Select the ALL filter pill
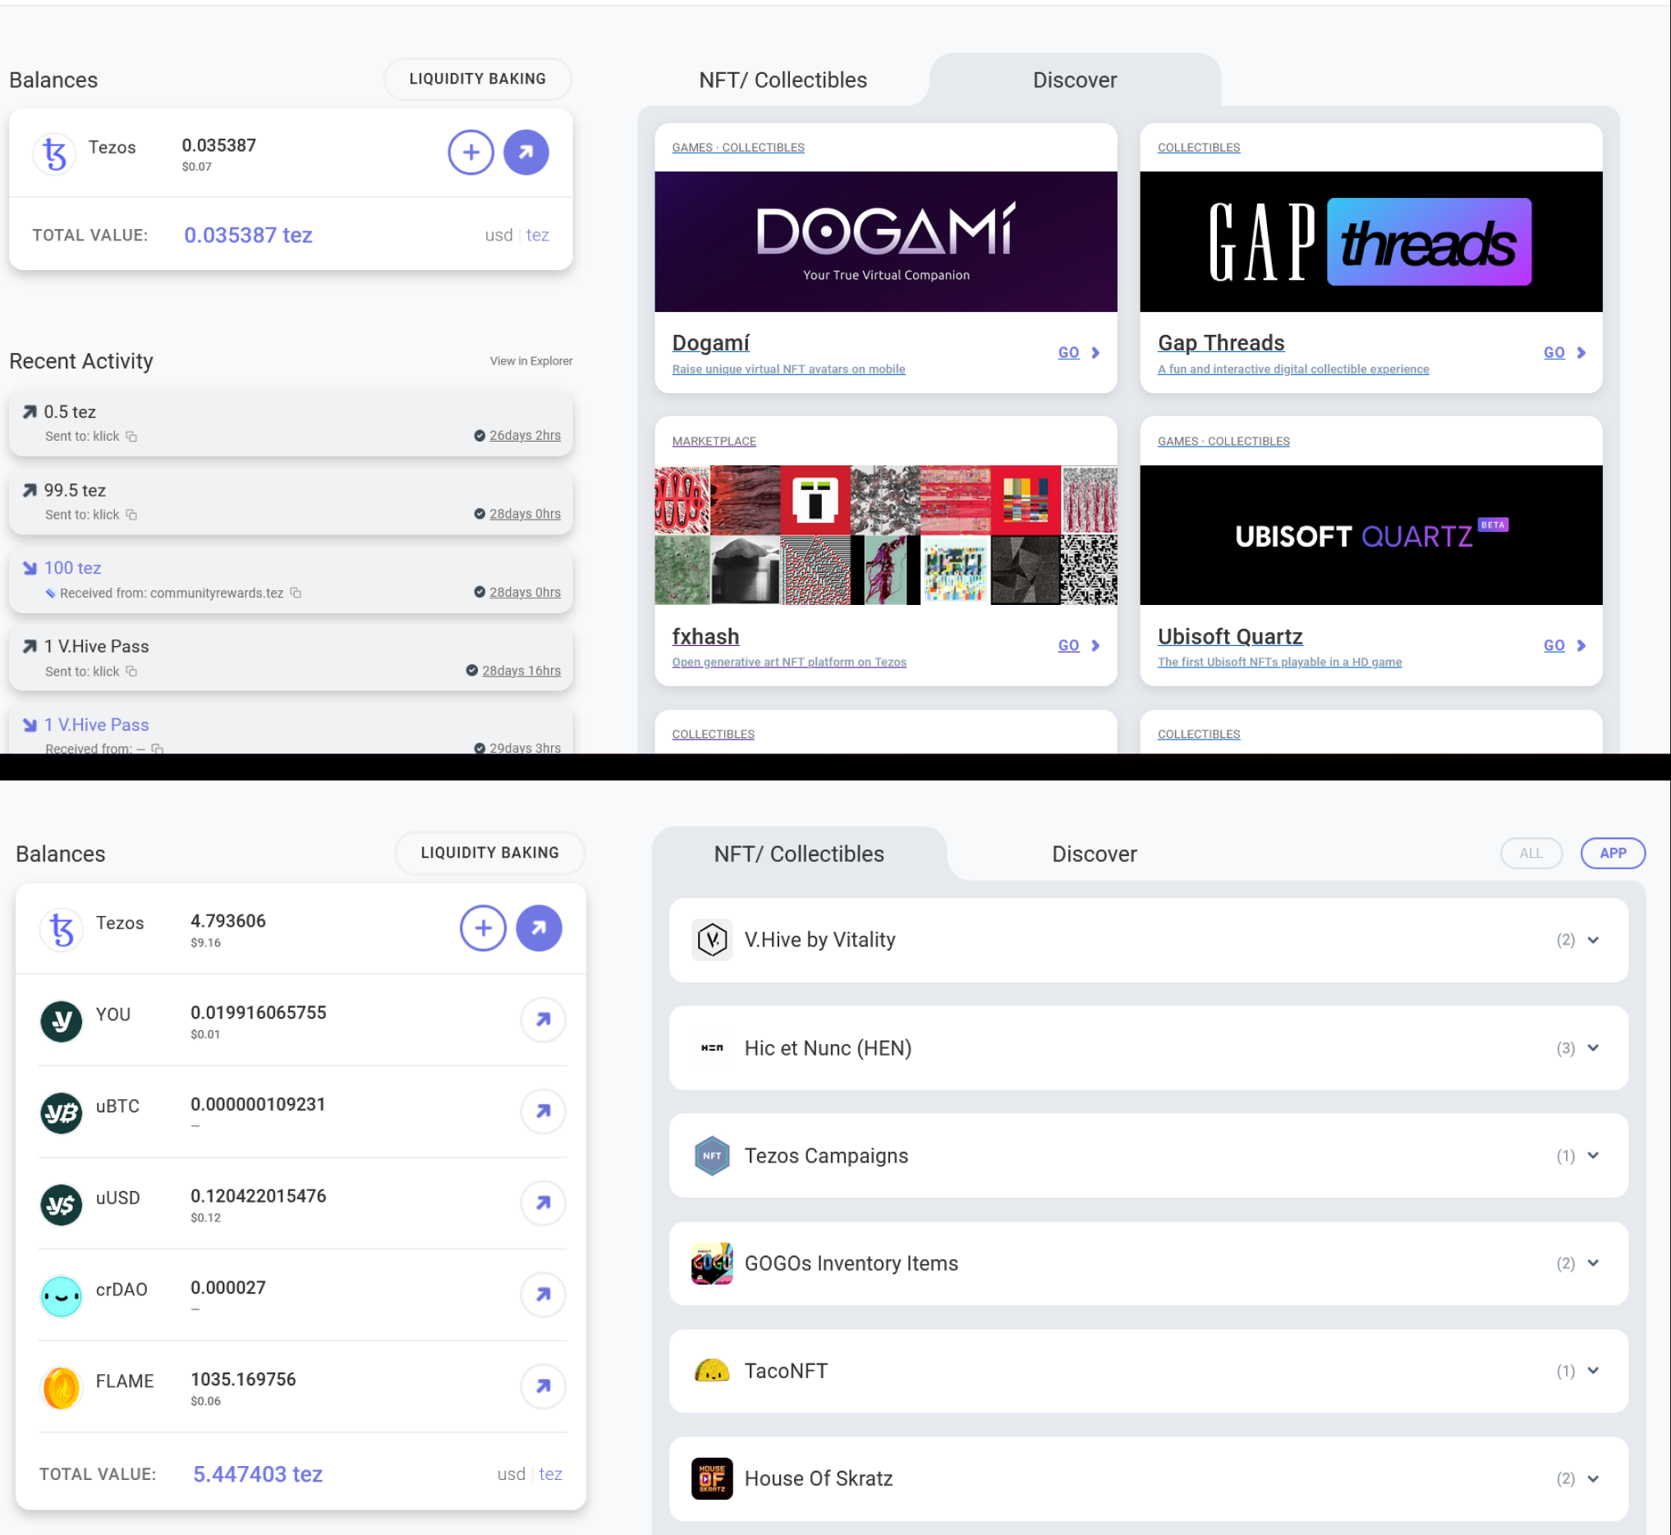This screenshot has height=1535, width=1671. point(1531,853)
